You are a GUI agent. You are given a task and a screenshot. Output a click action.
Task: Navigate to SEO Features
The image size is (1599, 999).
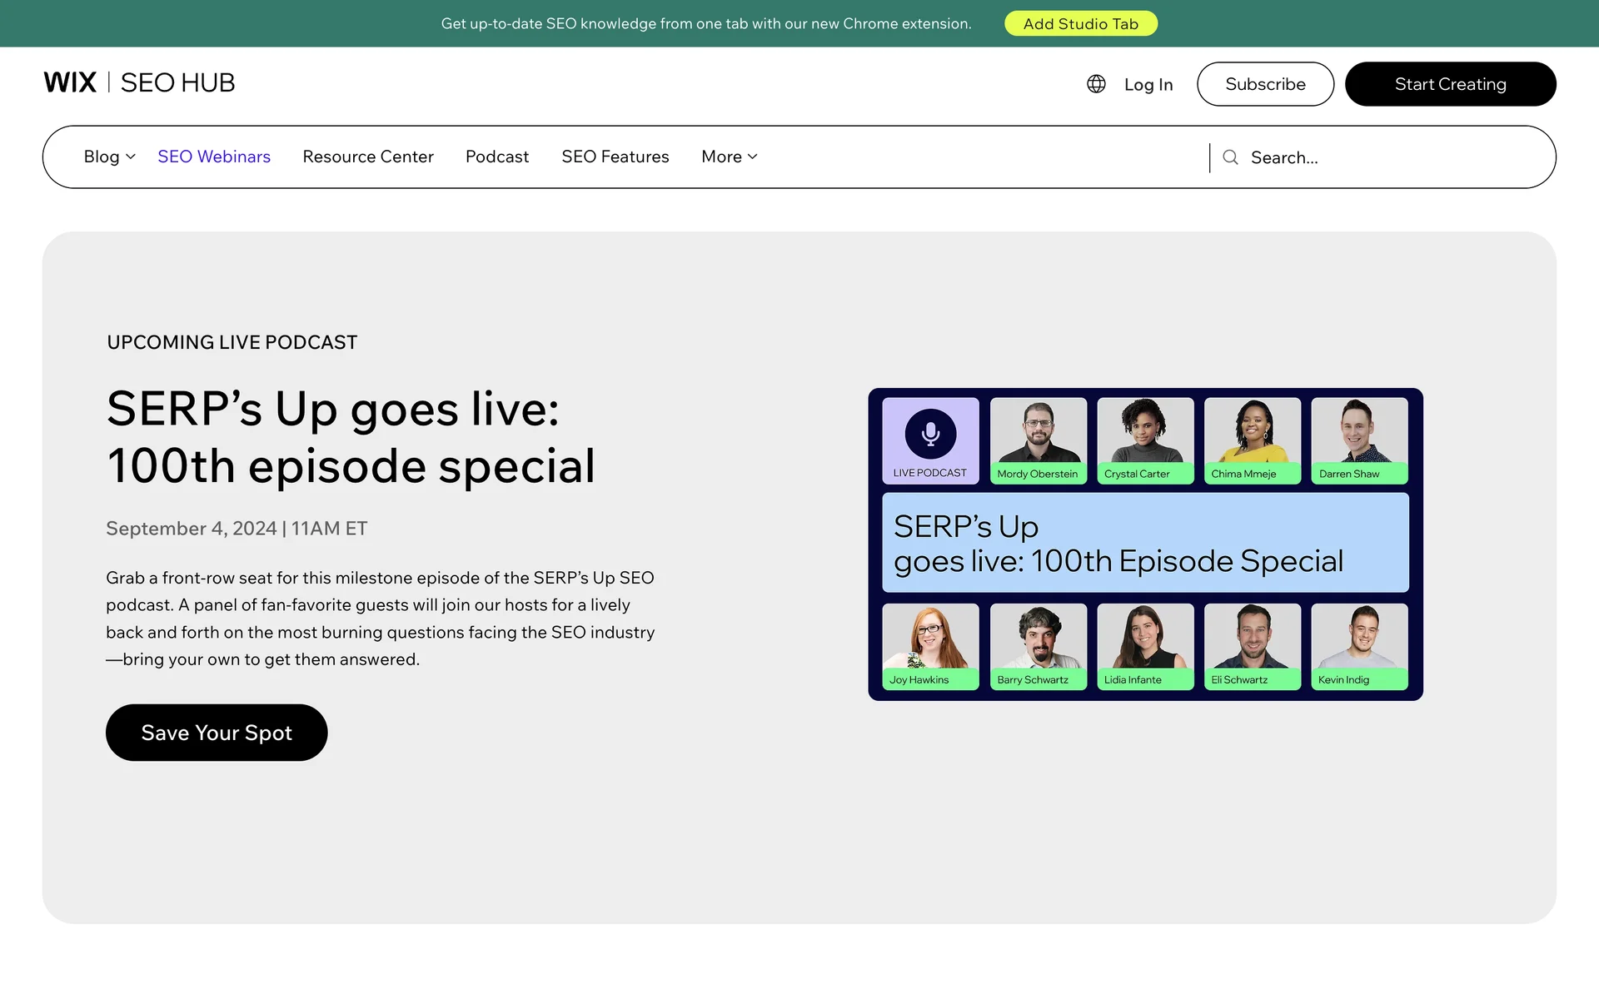pyautogui.click(x=615, y=157)
